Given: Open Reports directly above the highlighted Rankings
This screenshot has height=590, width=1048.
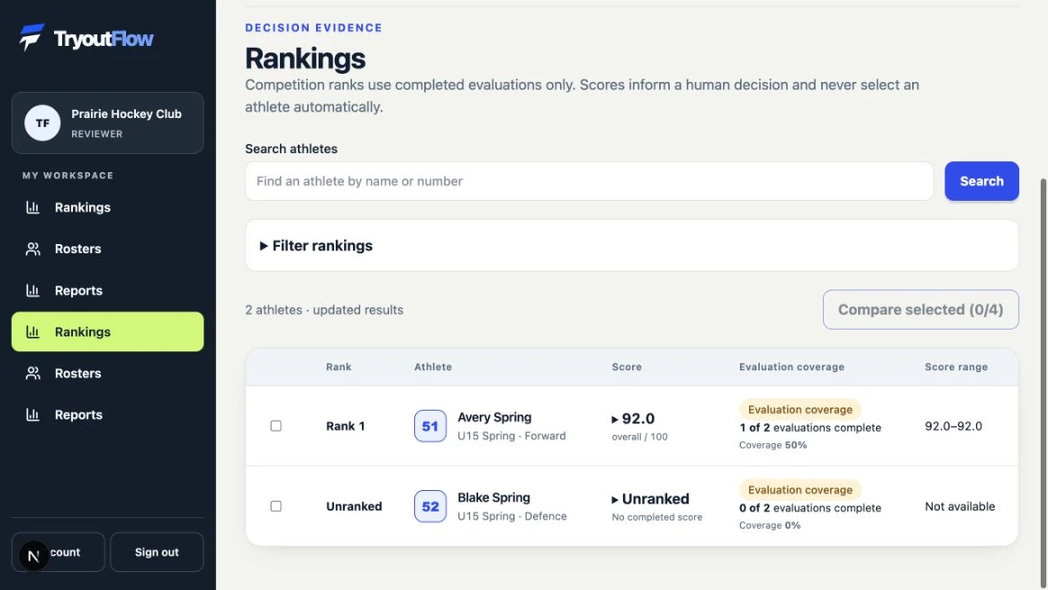Looking at the screenshot, I should pos(108,290).
